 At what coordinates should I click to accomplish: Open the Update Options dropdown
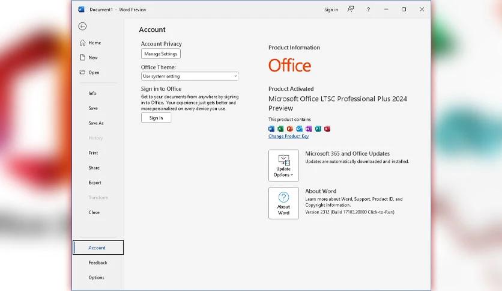click(283, 165)
